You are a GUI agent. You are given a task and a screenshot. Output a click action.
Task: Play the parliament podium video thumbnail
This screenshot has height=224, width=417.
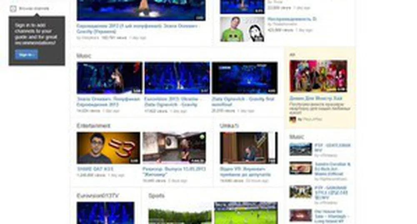249,148
